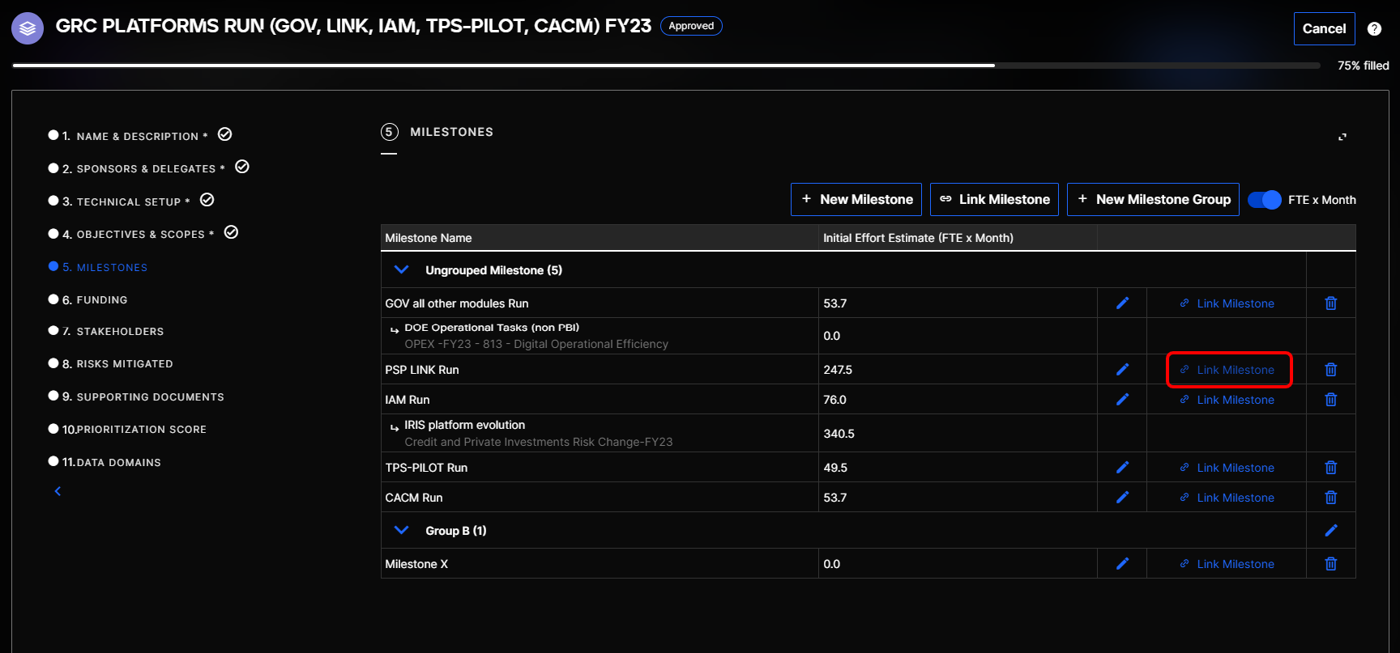Toggle the FTE x Month switch
This screenshot has height=653, width=1400.
[1264, 200]
